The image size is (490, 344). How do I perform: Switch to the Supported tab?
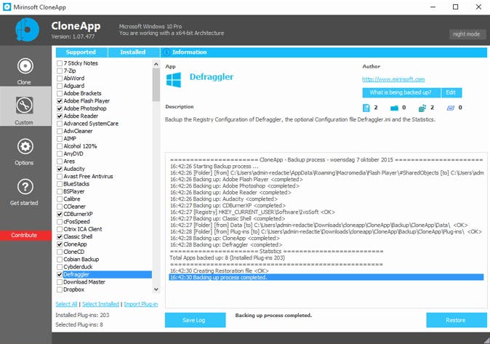(81, 52)
